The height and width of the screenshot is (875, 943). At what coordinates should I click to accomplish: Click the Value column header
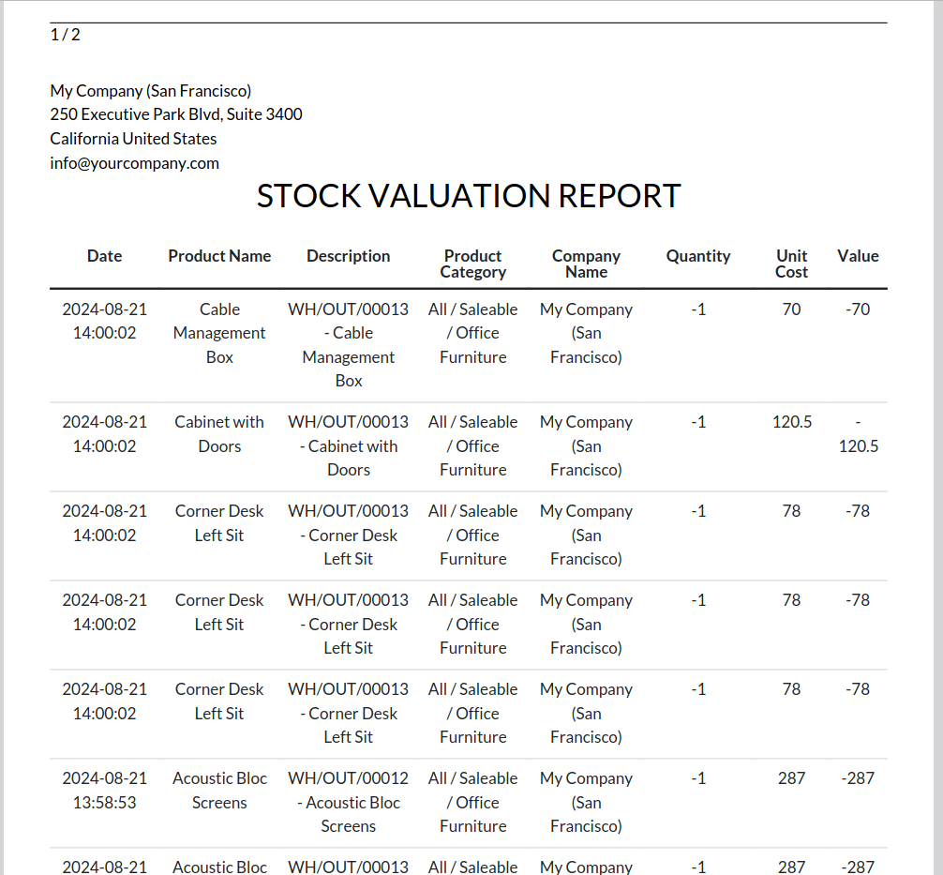click(858, 256)
